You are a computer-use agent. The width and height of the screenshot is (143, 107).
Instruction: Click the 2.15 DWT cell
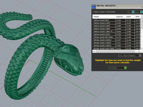[x=130, y=20]
